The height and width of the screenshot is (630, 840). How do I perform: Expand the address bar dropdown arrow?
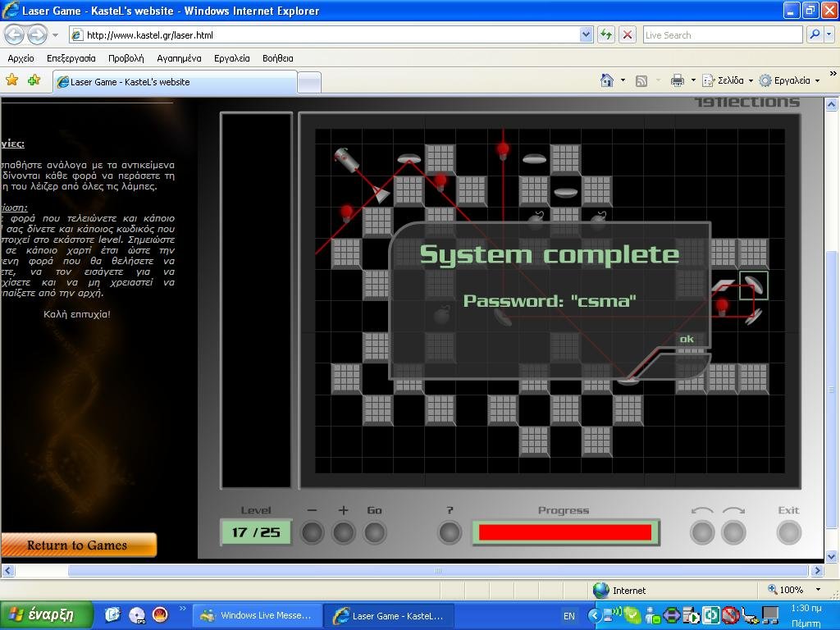click(586, 34)
